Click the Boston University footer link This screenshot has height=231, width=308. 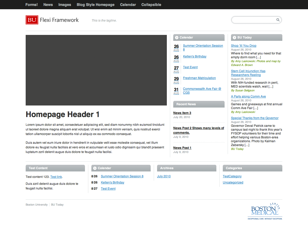(x=37, y=205)
